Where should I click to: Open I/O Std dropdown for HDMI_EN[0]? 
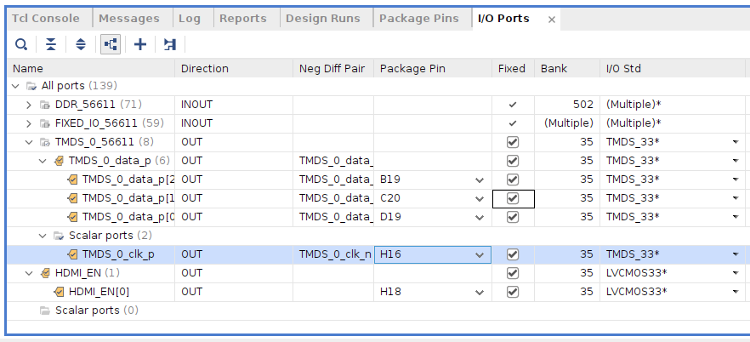pyautogui.click(x=735, y=292)
